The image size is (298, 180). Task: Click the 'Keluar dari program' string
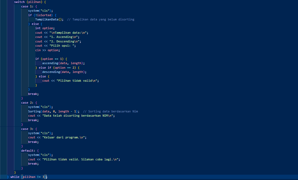pos(64,137)
